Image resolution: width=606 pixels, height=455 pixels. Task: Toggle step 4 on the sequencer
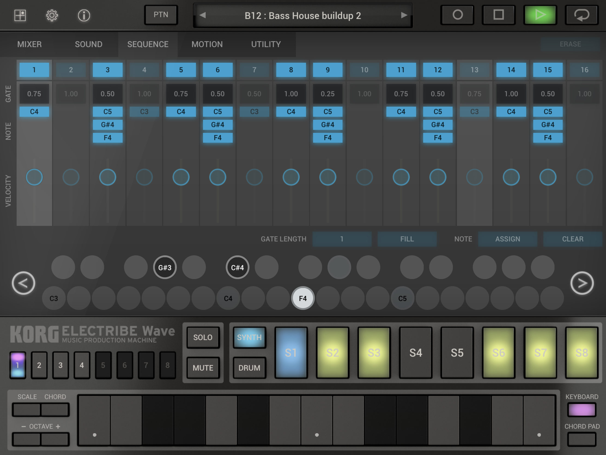click(x=144, y=70)
